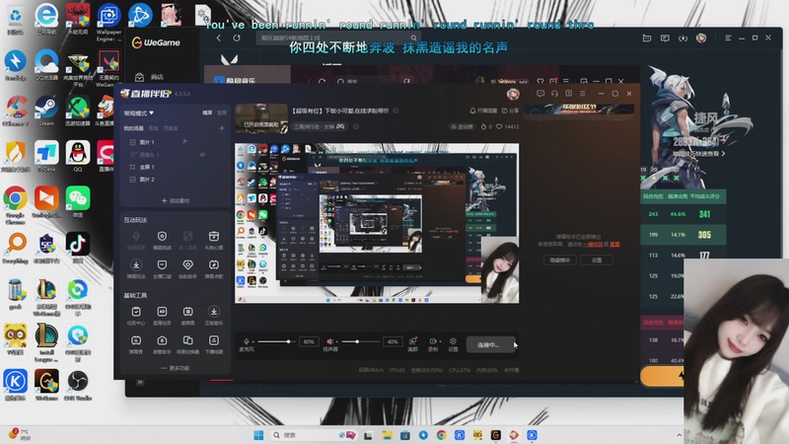Open Chrome from the taskbar
Screen dimensions: 789x444
441,435
